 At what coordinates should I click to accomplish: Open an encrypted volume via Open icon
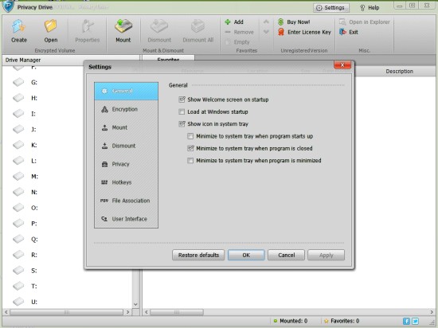(x=50, y=27)
